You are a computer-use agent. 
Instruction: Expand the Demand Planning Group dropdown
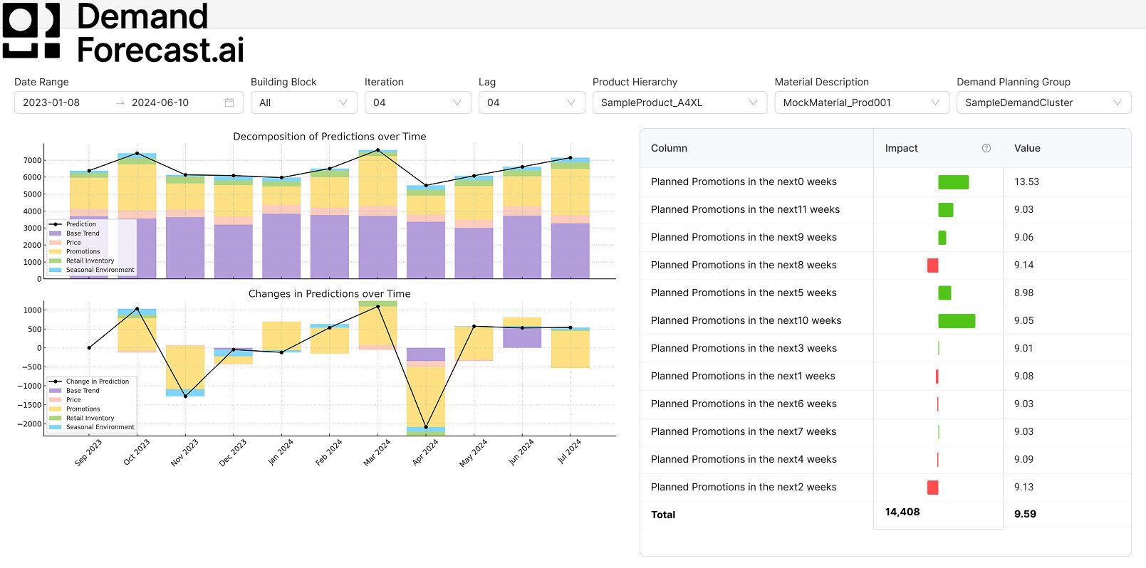click(1043, 102)
